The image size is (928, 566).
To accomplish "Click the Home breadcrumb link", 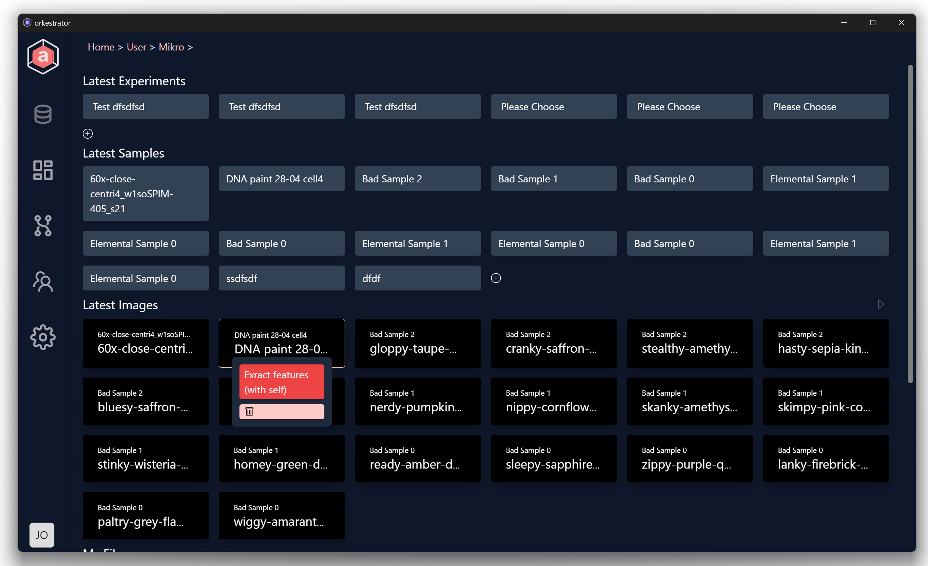I will click(x=101, y=47).
